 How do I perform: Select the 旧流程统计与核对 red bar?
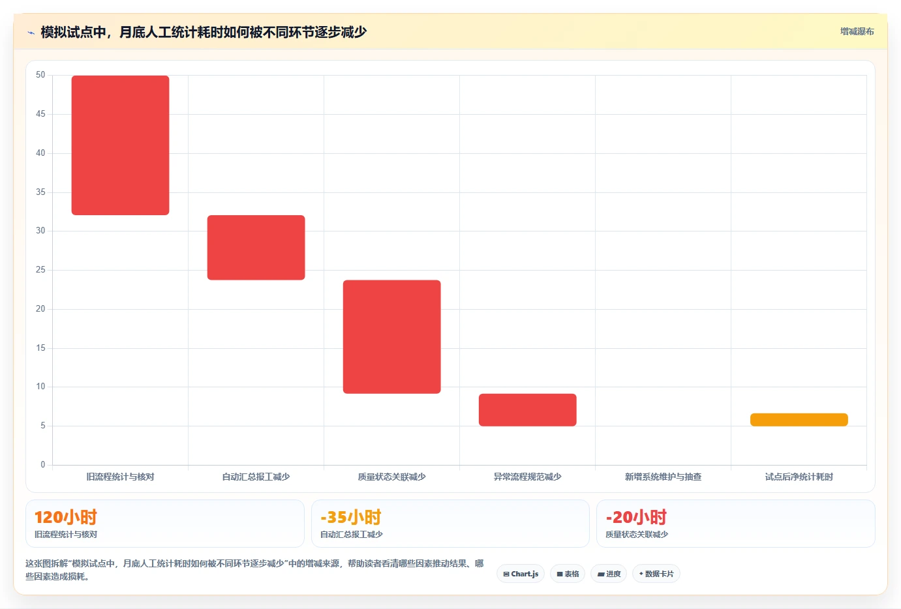click(x=120, y=145)
